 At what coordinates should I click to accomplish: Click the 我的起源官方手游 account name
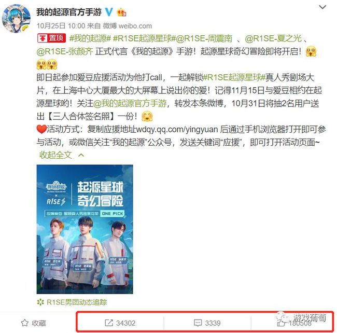point(69,12)
